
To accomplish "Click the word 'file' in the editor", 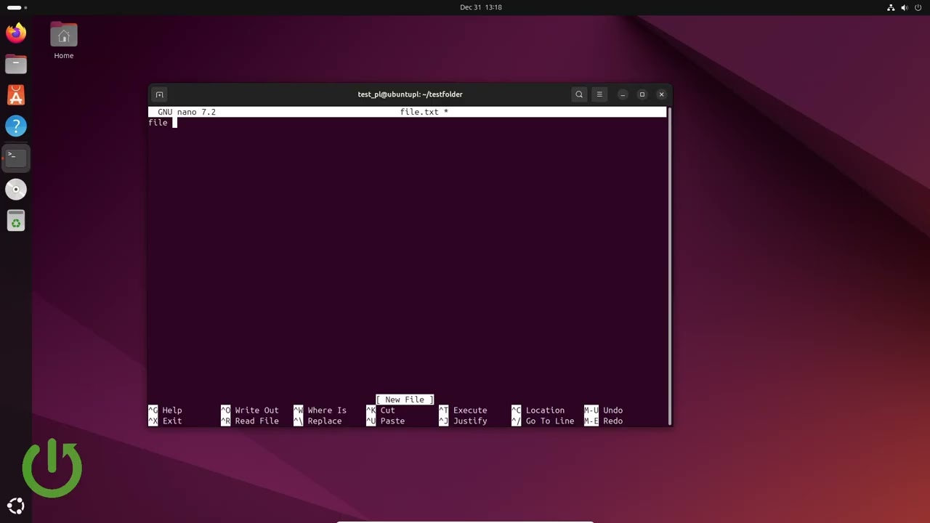I will 158,123.
